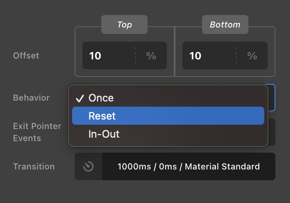Click the Transition timer icon
The width and height of the screenshot is (290, 203).
coord(88,166)
